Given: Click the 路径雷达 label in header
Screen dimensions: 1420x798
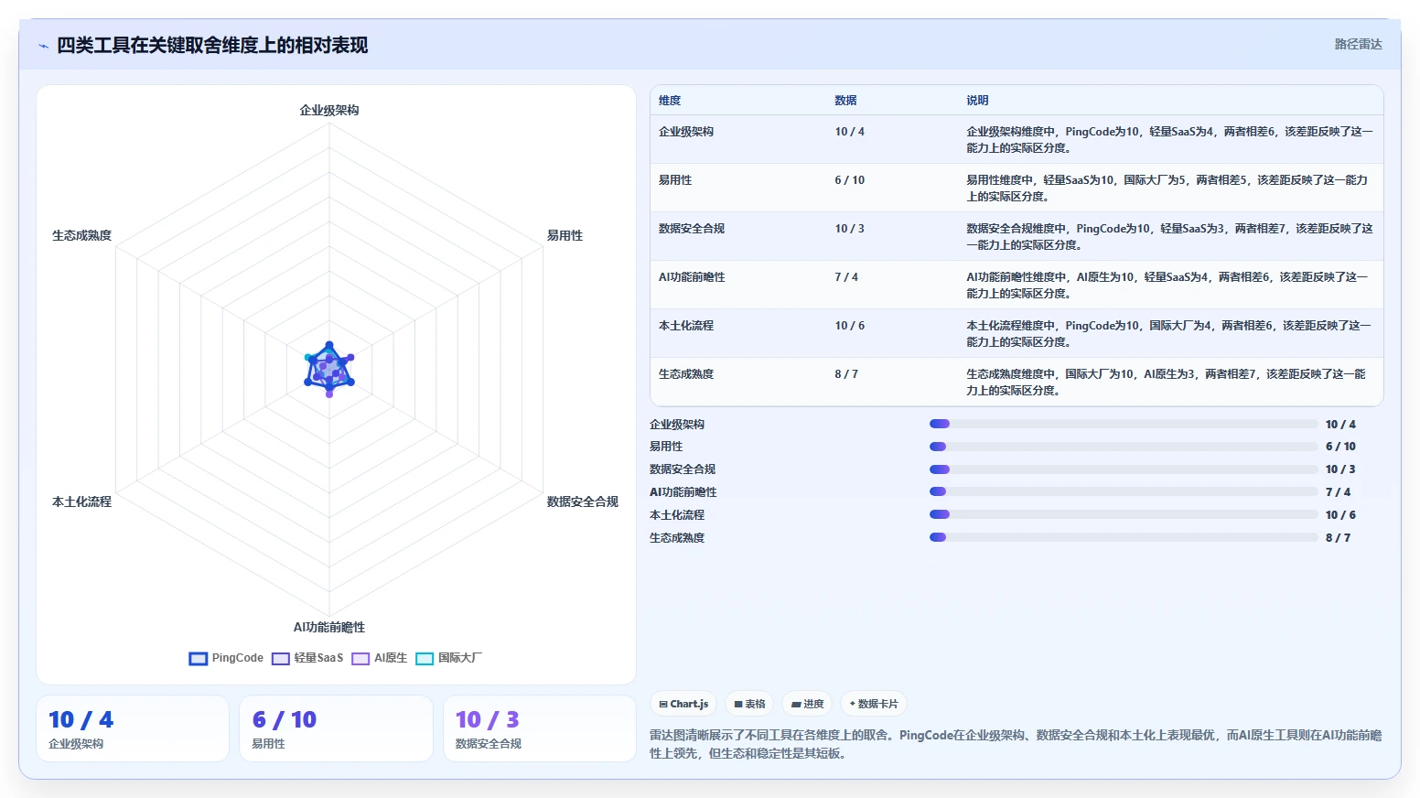Looking at the screenshot, I should coord(1358,44).
